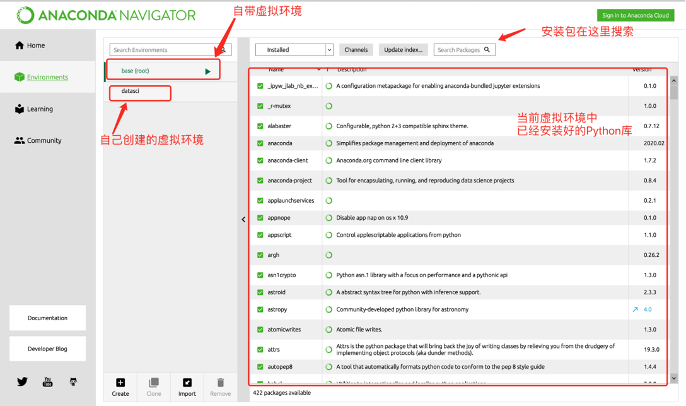Toggle the anaconda-client package checkbox
Screen dimensions: 686x406
coord(260,160)
